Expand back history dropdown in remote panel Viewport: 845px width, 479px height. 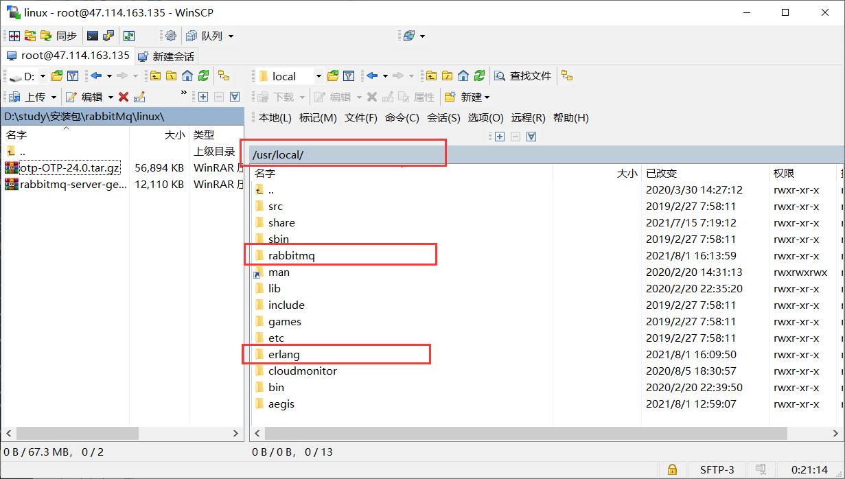coord(385,76)
